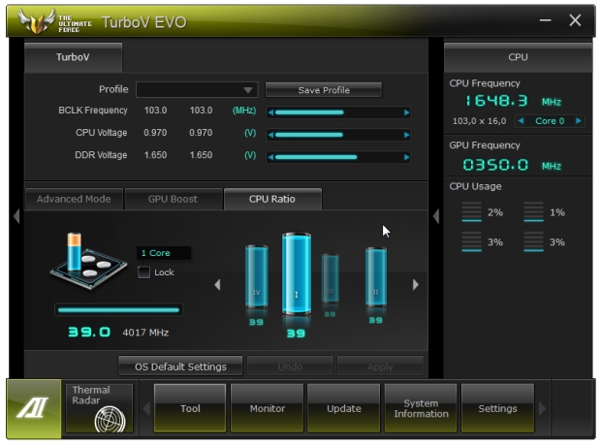This screenshot has height=447, width=601.
Task: Collapse CPU monitor panel arrow
Action: pos(436,216)
